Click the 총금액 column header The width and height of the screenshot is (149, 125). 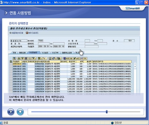click(x=88, y=61)
